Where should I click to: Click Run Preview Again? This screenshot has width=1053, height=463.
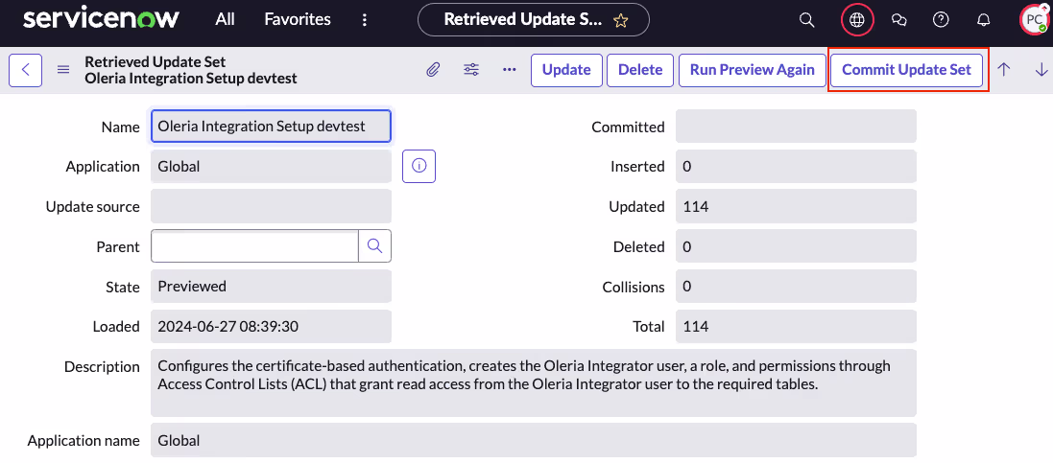point(753,71)
